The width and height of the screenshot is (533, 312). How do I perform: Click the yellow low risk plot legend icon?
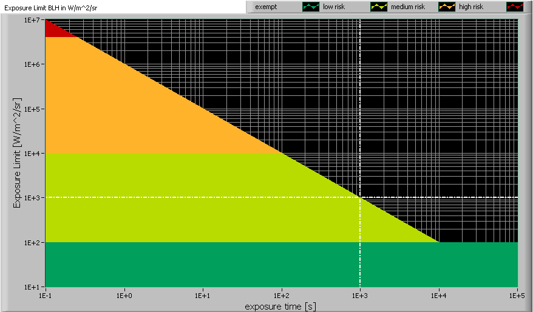tap(378, 7)
